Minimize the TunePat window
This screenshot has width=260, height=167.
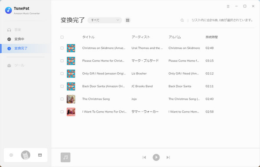tap(237, 6)
